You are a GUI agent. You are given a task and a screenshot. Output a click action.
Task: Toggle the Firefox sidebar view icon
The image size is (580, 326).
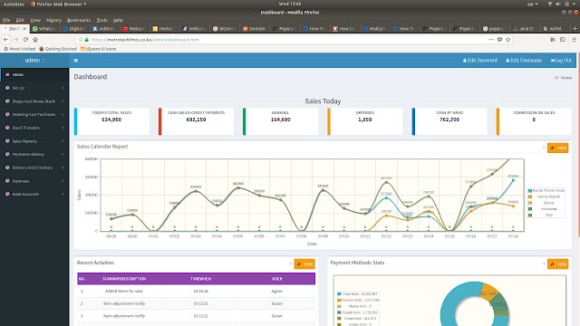coord(563,40)
